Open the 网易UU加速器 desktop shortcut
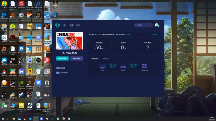Viewport: 216px width, 121px height. pyautogui.click(x=38, y=5)
